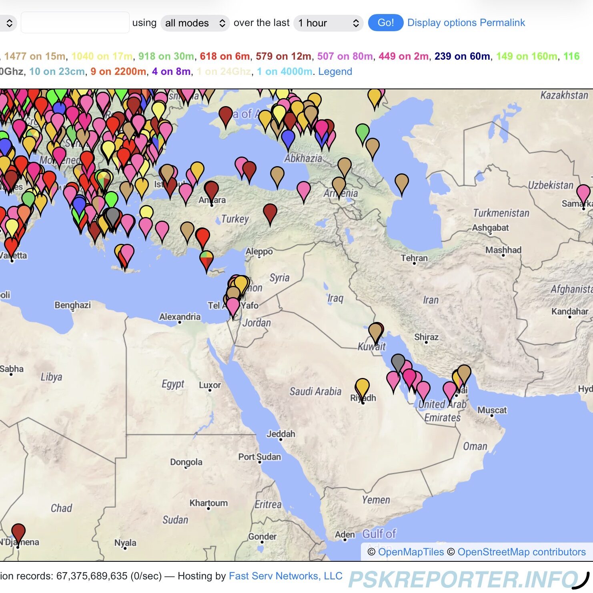Select the green marker north of the Caspian Sea

coord(362,132)
